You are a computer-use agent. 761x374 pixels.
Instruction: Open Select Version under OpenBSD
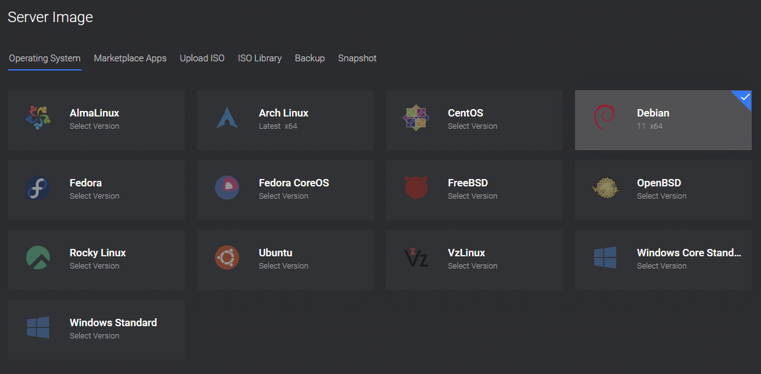pos(662,196)
